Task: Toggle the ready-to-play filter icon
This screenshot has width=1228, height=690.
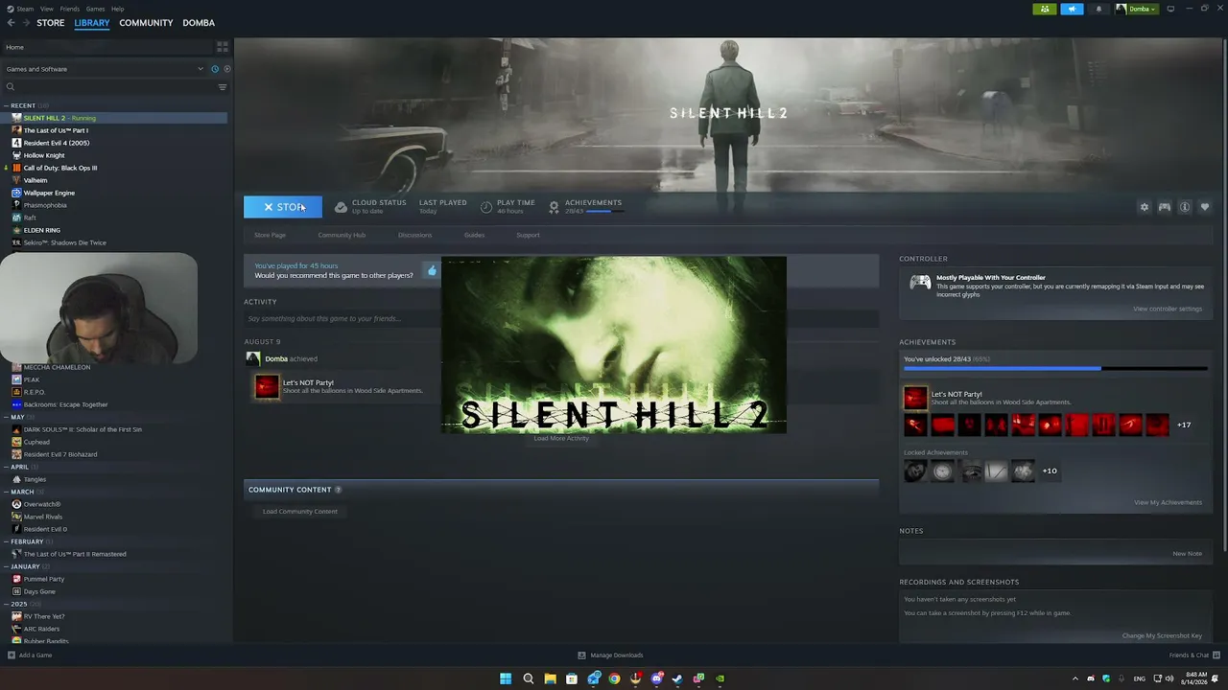Action: [x=226, y=69]
